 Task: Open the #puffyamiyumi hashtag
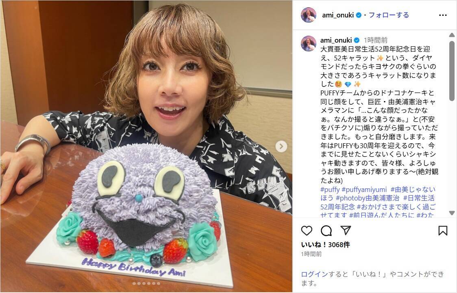click(364, 190)
